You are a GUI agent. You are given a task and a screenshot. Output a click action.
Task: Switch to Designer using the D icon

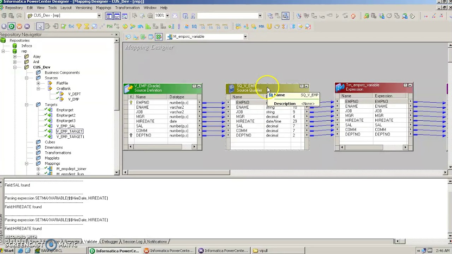coord(12,26)
